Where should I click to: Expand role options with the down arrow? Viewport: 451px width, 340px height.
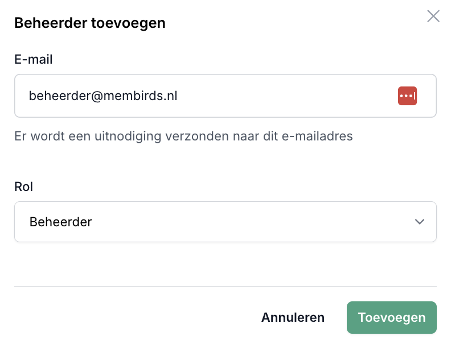point(420,222)
